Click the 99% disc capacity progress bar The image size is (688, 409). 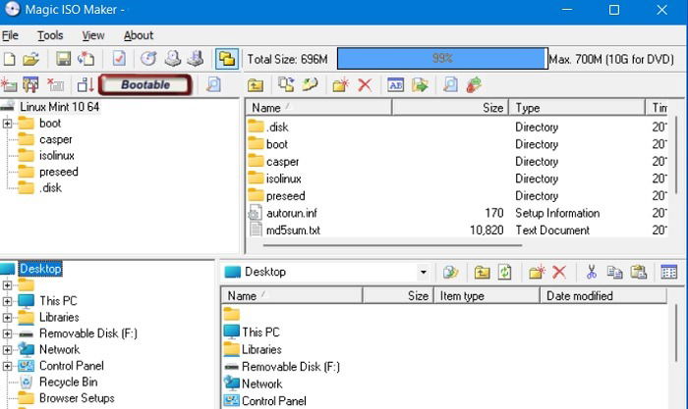tap(442, 59)
